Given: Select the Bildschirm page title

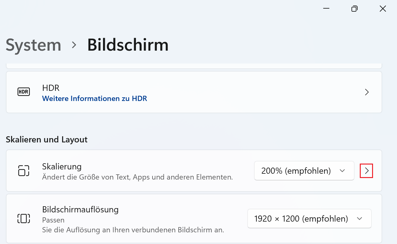Looking at the screenshot, I should tap(128, 45).
